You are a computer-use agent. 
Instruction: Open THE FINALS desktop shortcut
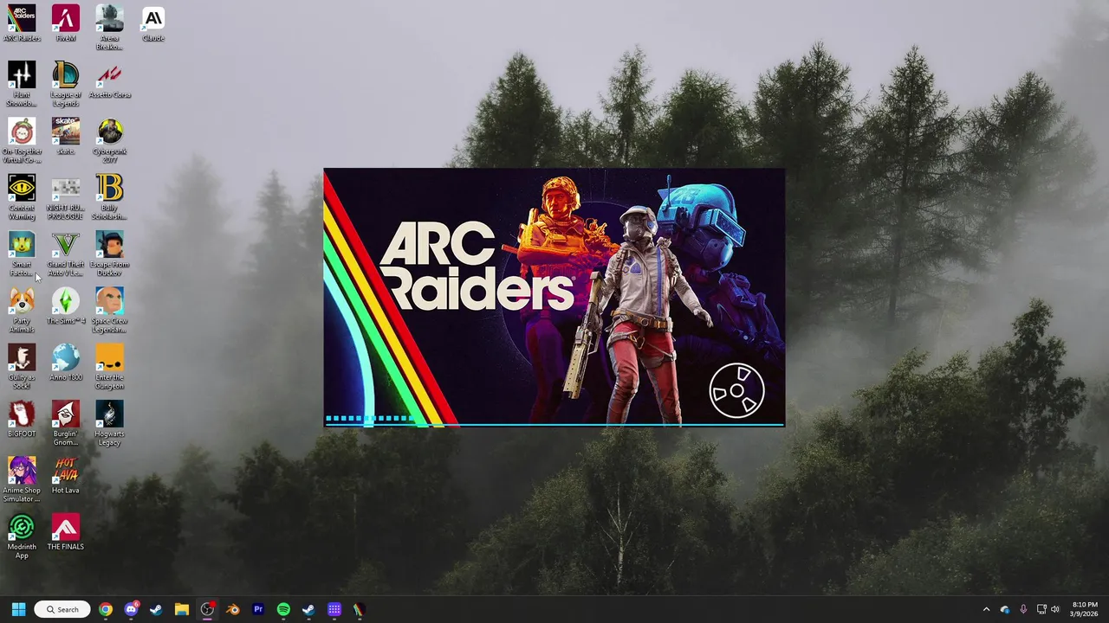66,532
